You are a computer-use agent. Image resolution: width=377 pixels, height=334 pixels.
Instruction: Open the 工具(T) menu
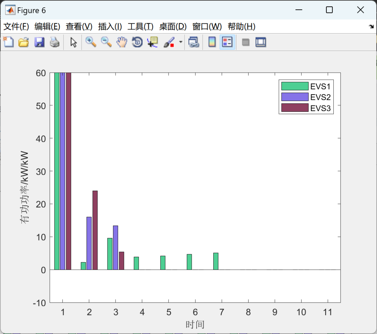click(140, 27)
